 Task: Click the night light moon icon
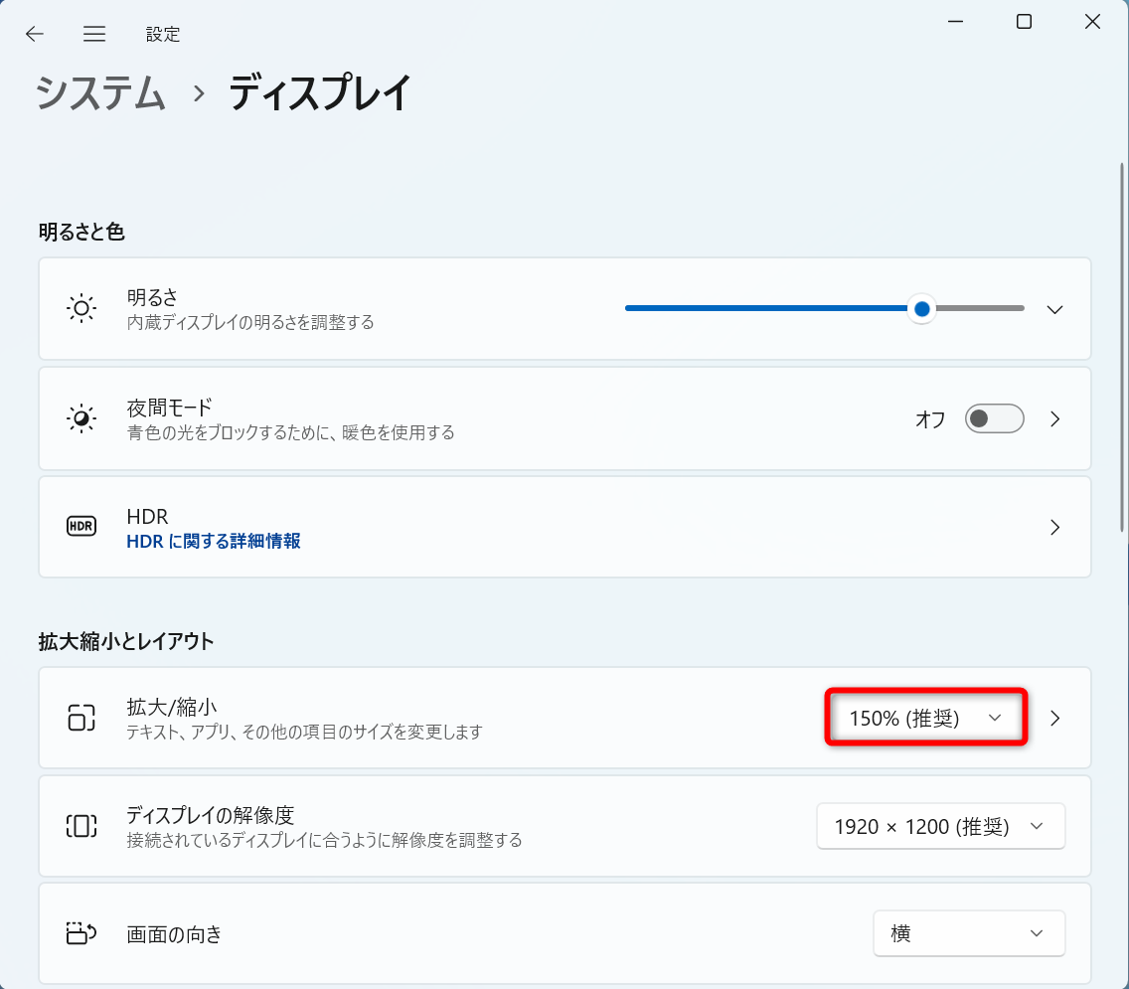[x=81, y=418]
